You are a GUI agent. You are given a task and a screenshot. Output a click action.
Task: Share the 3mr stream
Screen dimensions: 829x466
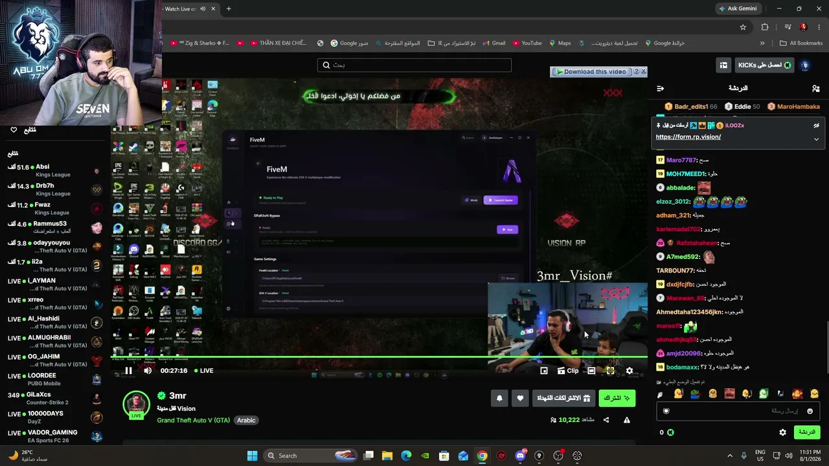pyautogui.click(x=606, y=420)
